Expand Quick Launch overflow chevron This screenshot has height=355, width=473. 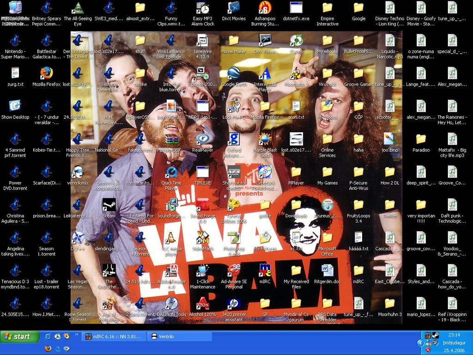click(x=76, y=335)
